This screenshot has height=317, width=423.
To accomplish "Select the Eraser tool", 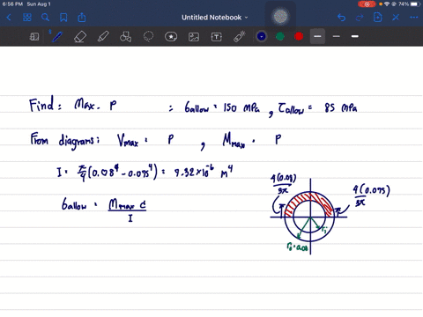I will point(80,37).
